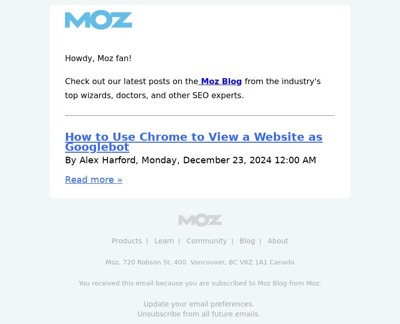Click the author name Alex Harford

coord(107,160)
